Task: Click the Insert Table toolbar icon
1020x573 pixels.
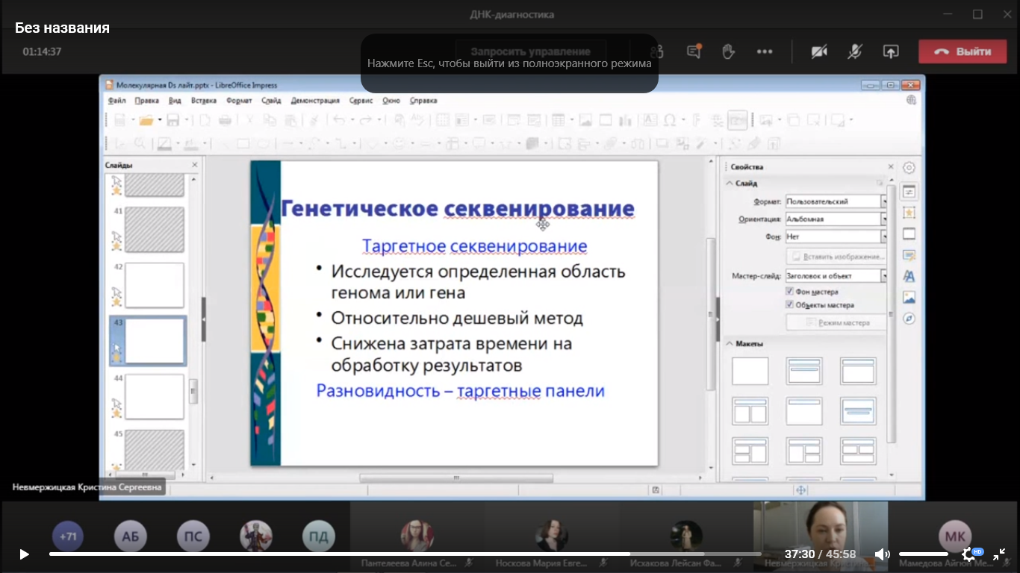Action: [558, 120]
